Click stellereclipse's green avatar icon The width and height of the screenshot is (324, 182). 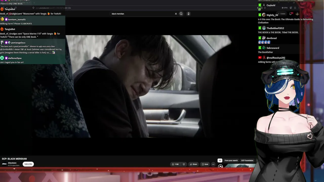[x=2, y=58]
